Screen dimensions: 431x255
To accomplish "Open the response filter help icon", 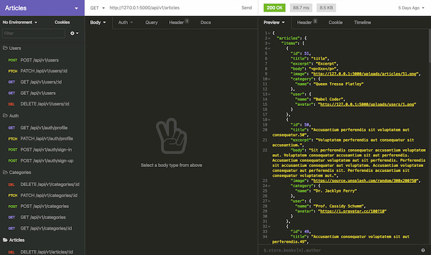I will coord(423,250).
